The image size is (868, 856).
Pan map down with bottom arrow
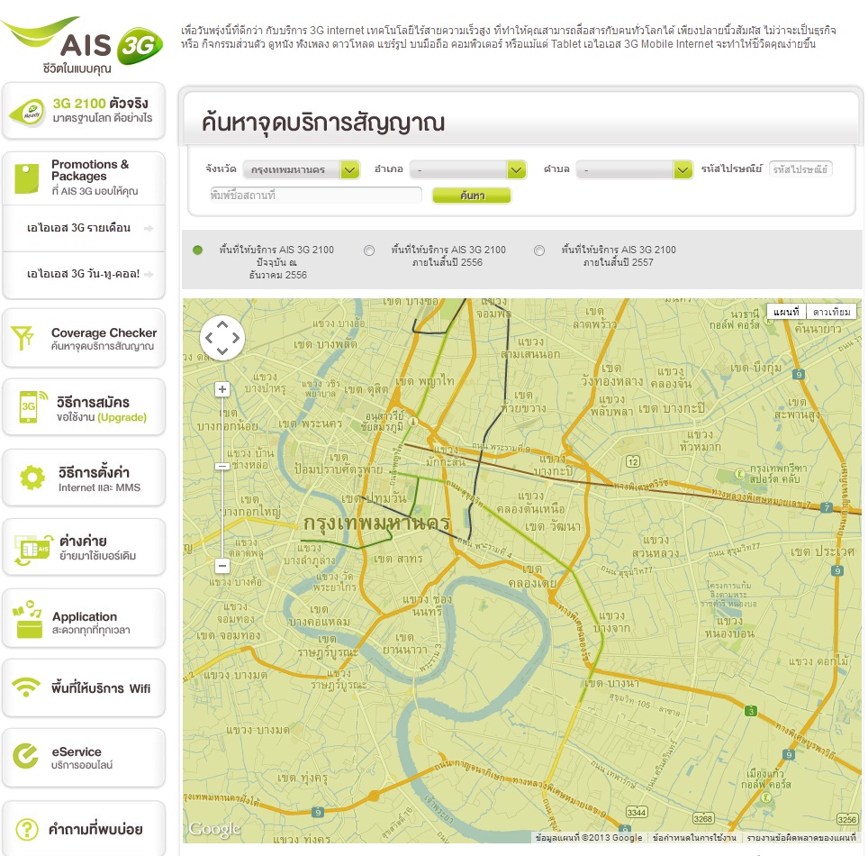coord(222,351)
